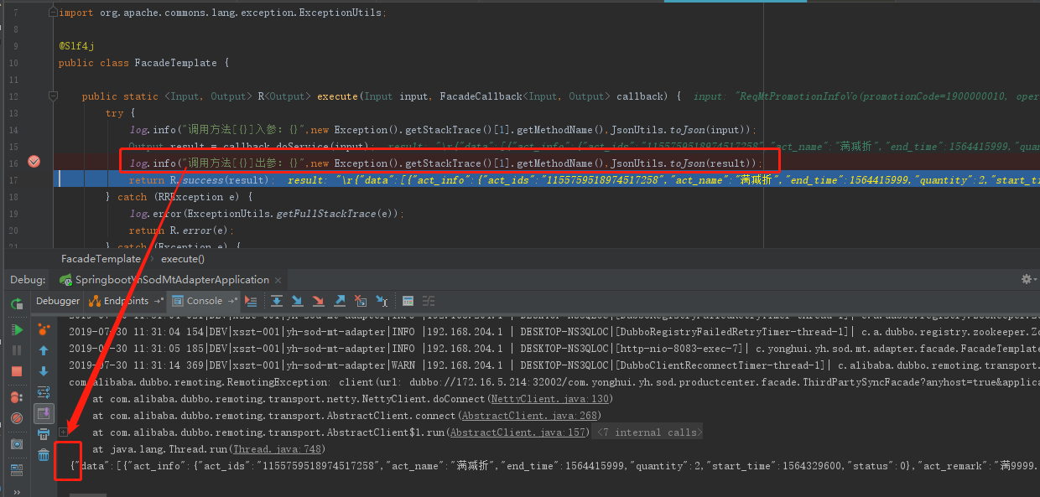
Task: Toggle Soft-Wrap in console sidebar
Action: [x=43, y=391]
